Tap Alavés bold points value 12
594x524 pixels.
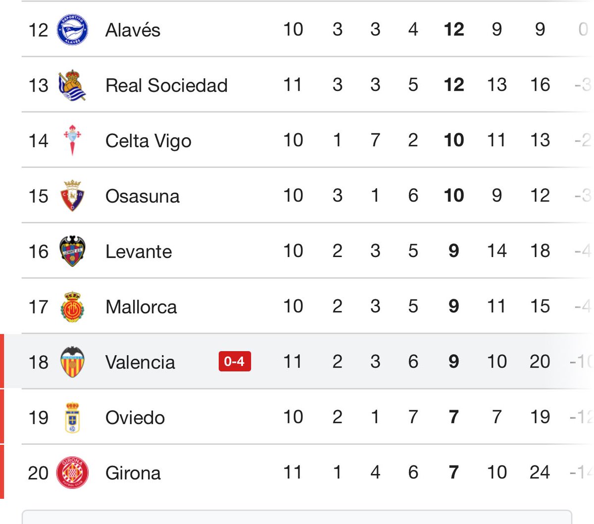pyautogui.click(x=454, y=29)
